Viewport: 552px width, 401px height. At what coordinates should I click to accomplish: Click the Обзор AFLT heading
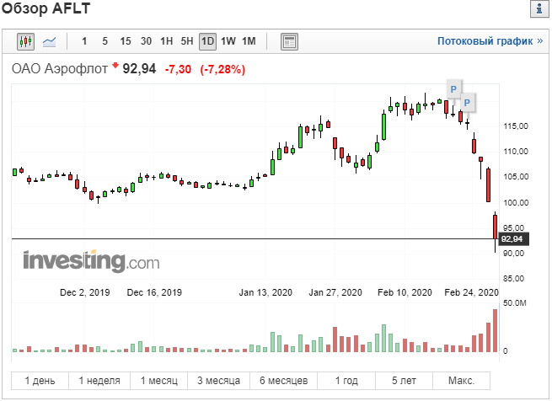tap(46, 8)
